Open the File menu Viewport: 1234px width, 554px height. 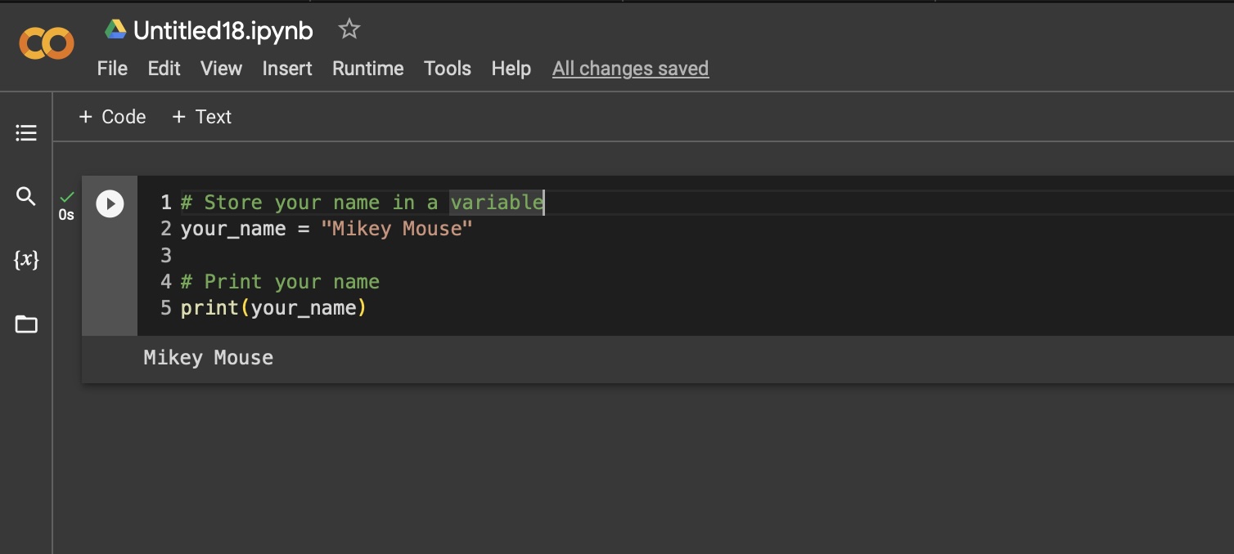point(112,69)
